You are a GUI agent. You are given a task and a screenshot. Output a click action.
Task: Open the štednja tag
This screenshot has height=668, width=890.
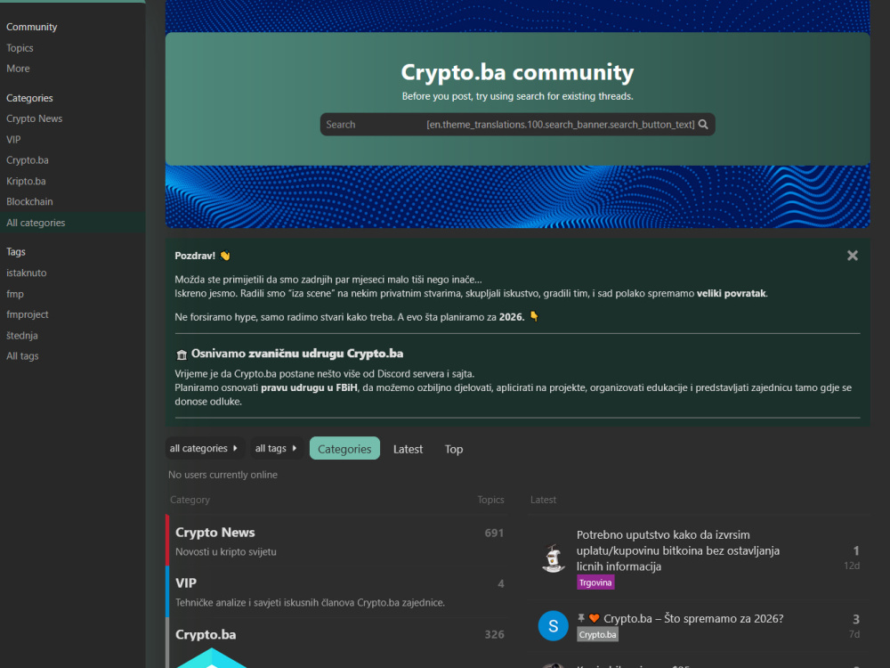tap(22, 335)
